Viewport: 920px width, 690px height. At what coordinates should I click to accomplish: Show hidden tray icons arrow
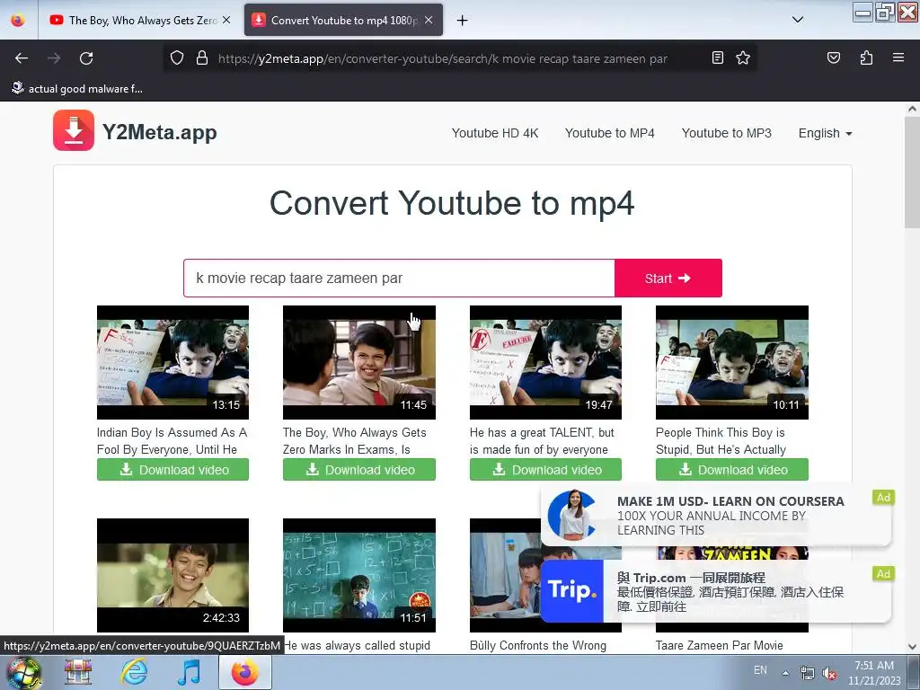(785, 673)
